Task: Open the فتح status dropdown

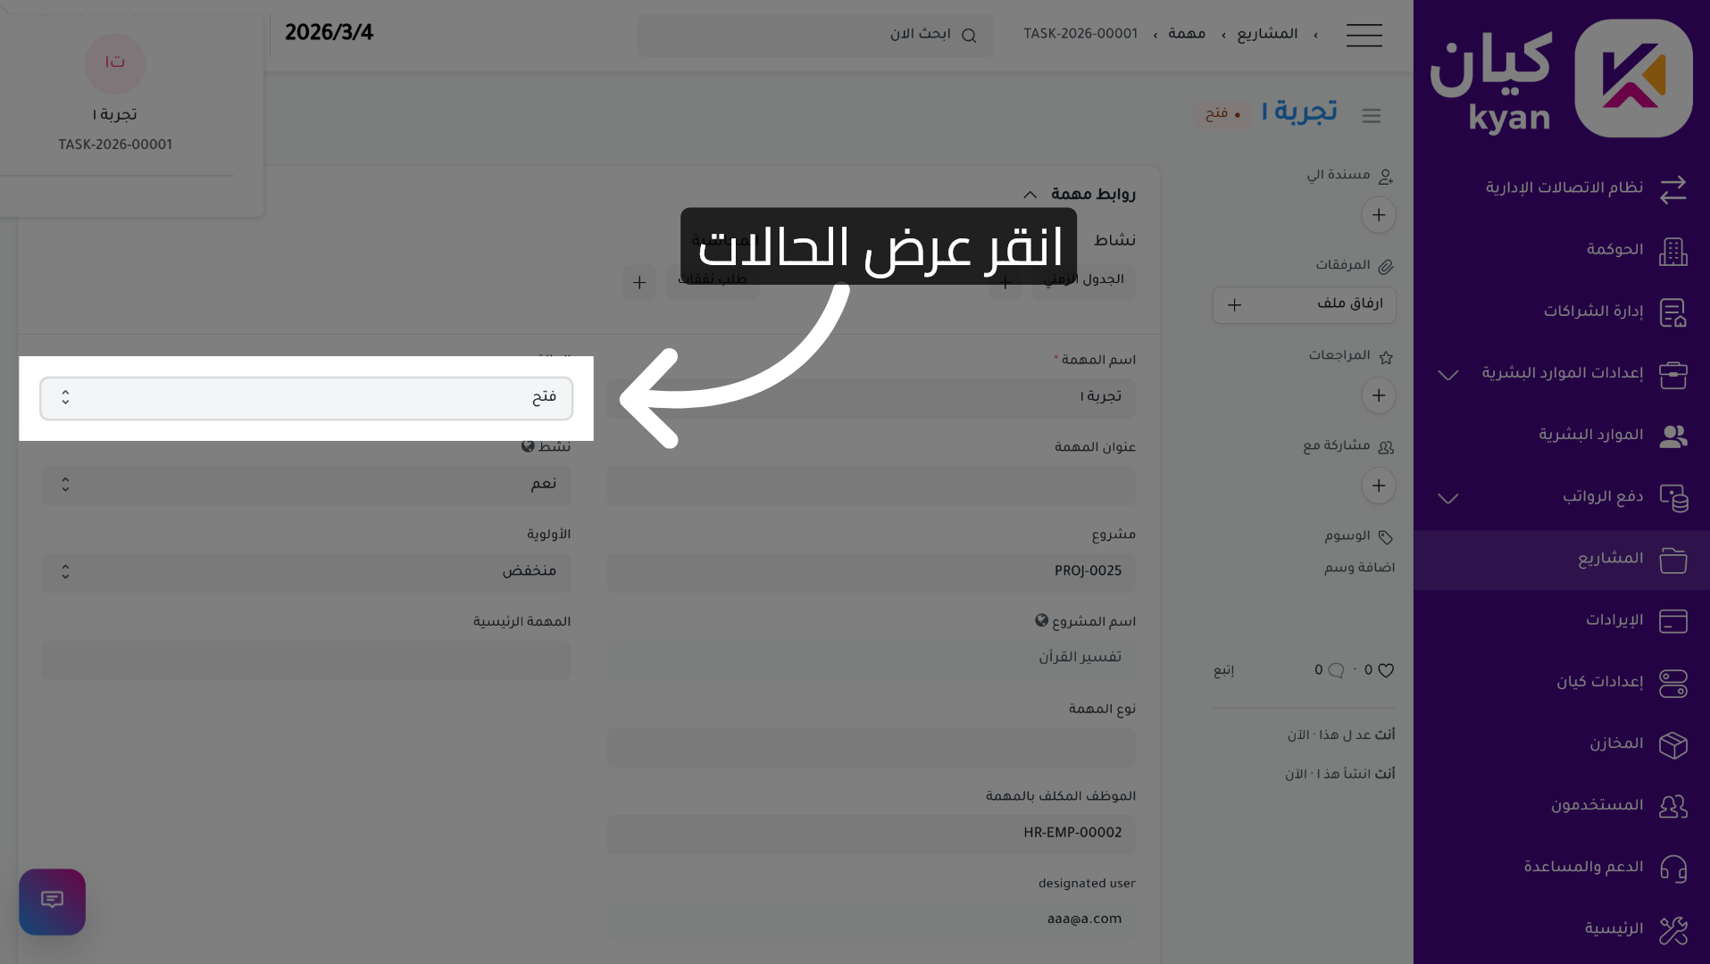Action: coord(305,398)
